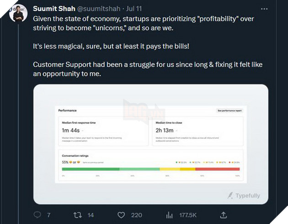Viewport: 288px width, 224px height.
Task: Click the 220 likes count
Action: coord(136,214)
